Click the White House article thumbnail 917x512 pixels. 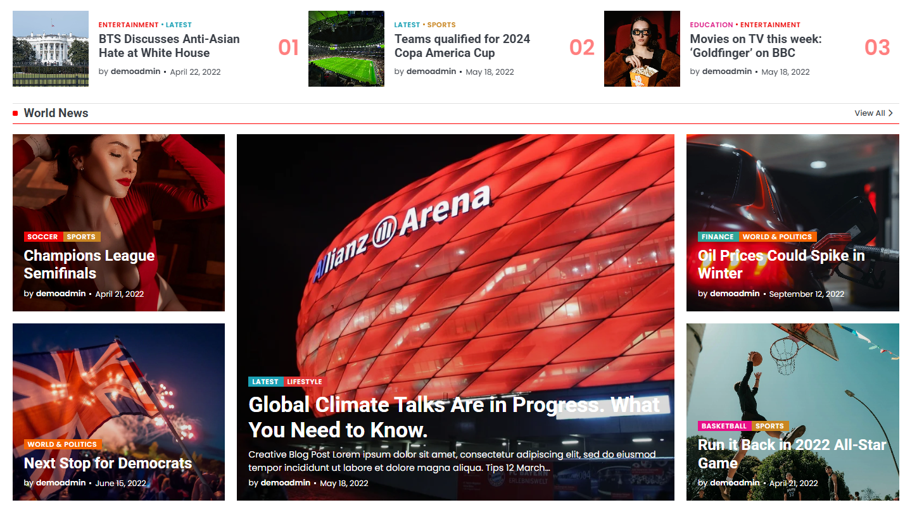point(51,49)
